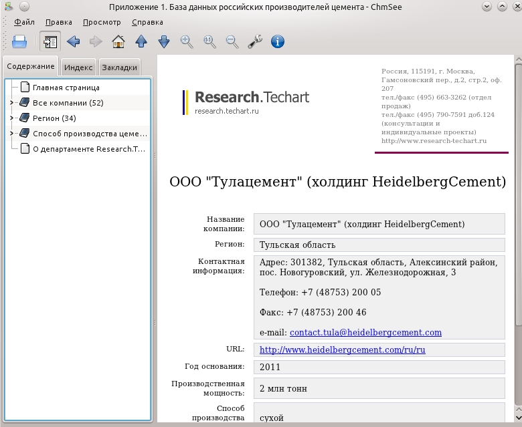
Task: Click the Print toolbar icon
Action: click(19, 42)
